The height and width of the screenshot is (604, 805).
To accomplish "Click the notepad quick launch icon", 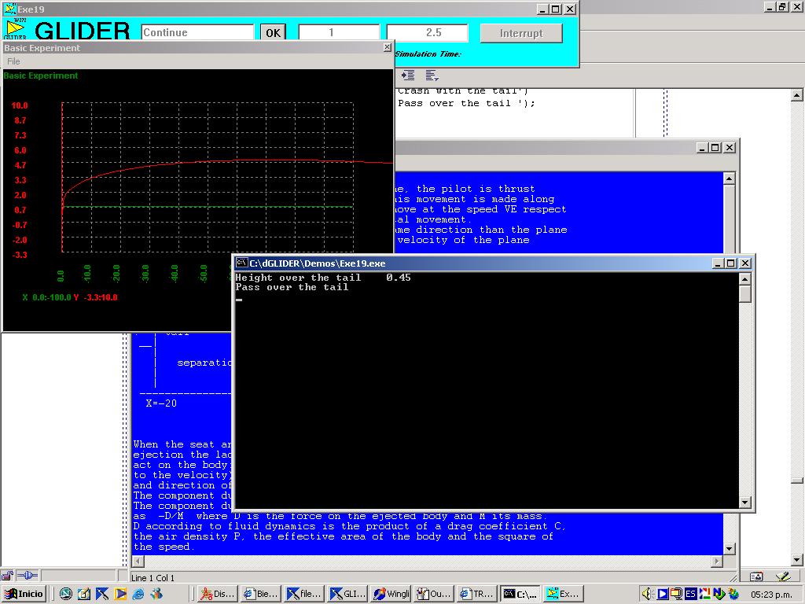I will click(x=83, y=594).
